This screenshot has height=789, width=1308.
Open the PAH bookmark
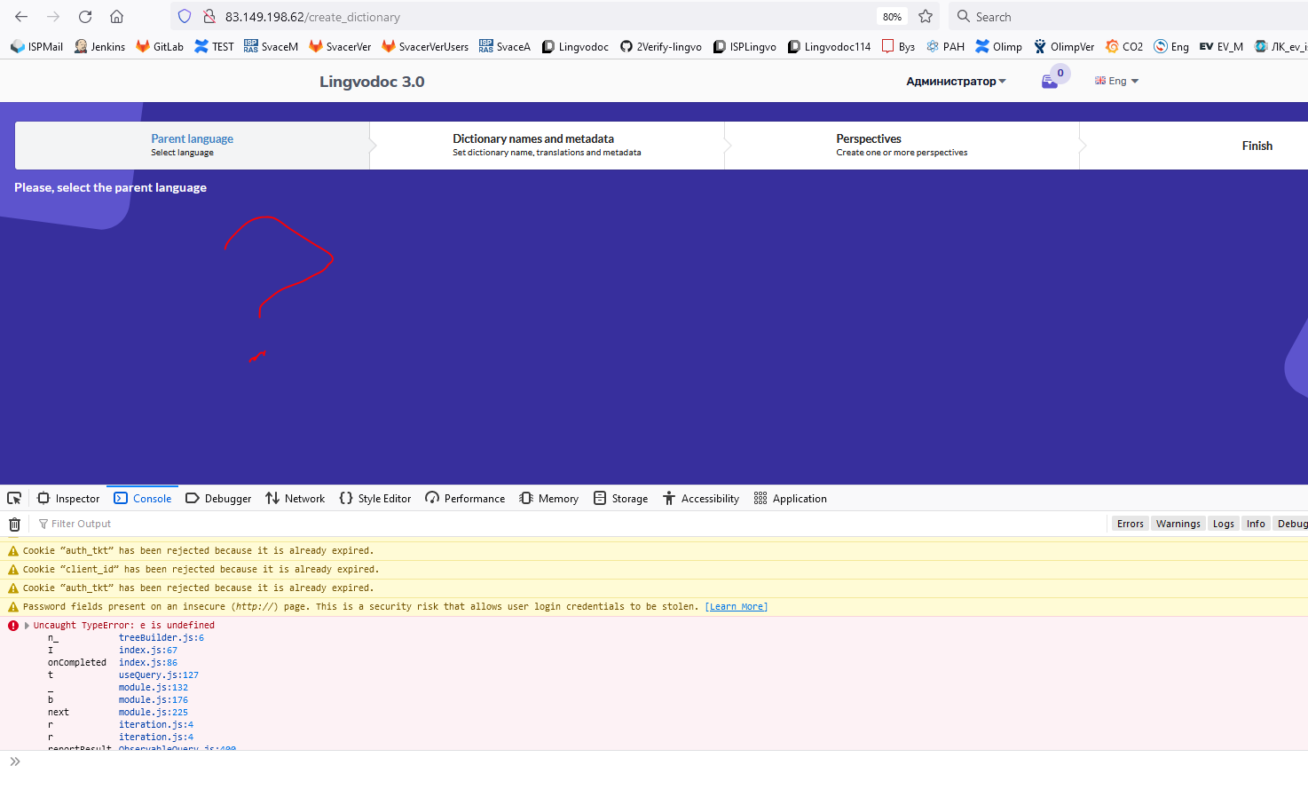tap(945, 47)
